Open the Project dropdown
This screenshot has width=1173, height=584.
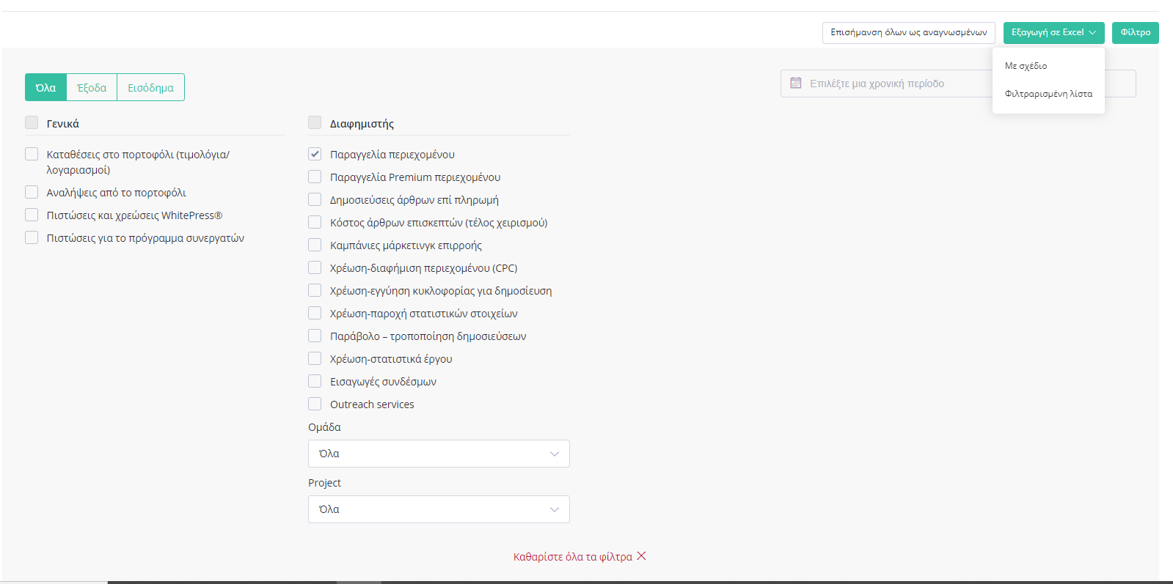pos(439,509)
